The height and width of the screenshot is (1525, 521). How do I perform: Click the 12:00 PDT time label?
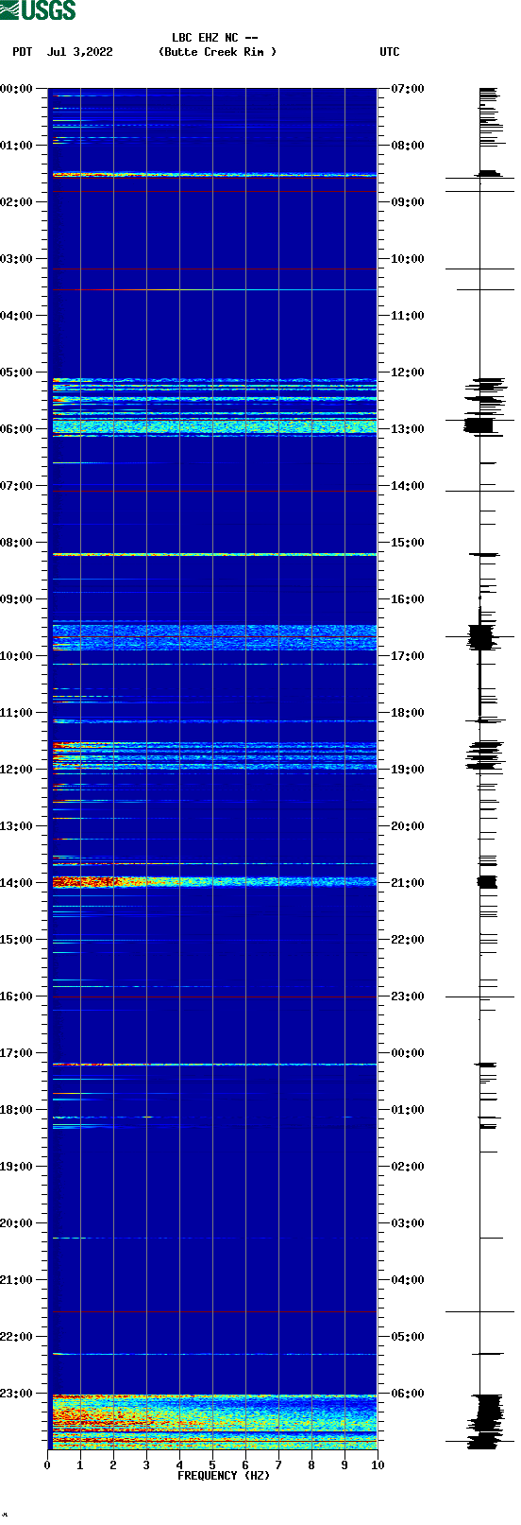tap(17, 770)
